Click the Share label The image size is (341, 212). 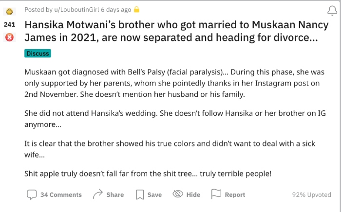coord(115,194)
